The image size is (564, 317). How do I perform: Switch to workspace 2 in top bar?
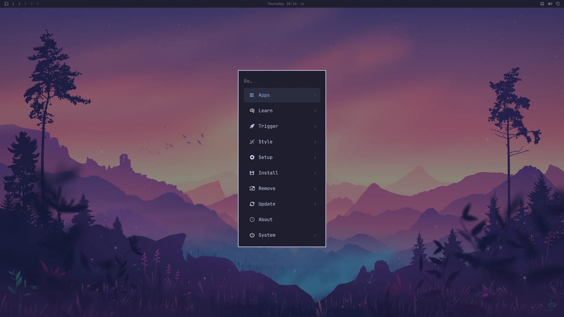tap(19, 4)
